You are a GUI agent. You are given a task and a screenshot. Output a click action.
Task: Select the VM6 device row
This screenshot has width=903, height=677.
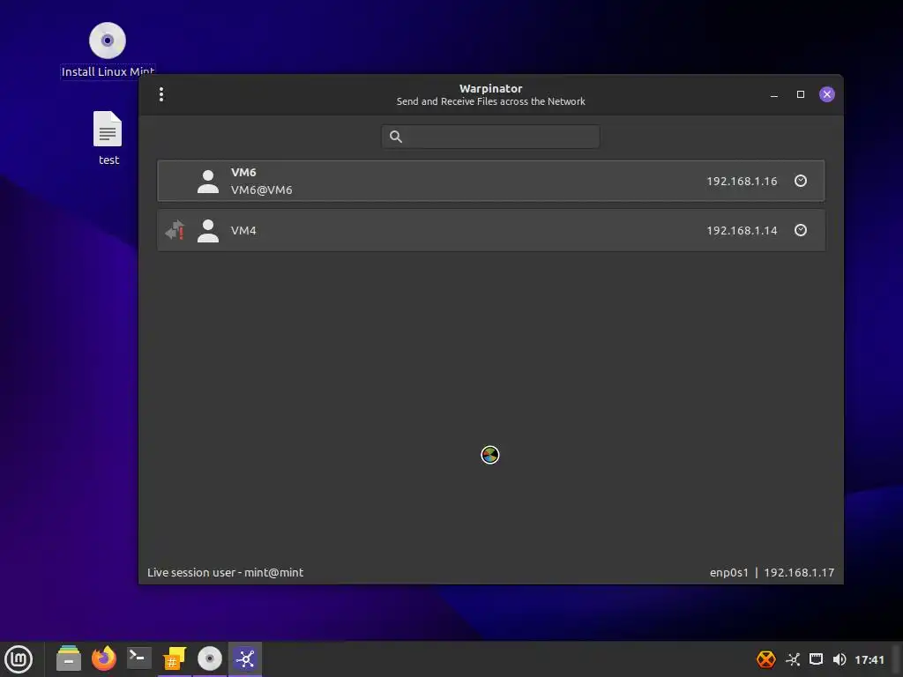490,181
